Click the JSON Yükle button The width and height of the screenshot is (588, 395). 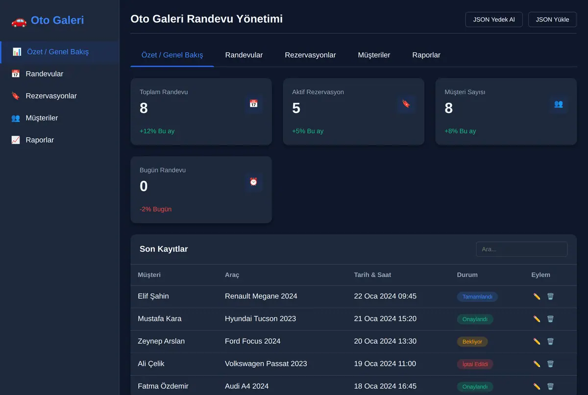coord(552,20)
